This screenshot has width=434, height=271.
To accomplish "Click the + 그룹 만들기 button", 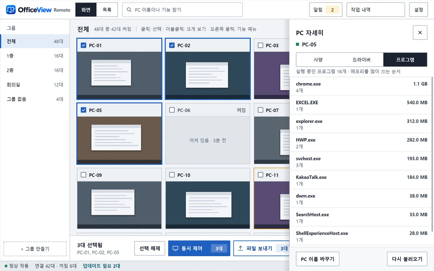I will click(x=35, y=249).
